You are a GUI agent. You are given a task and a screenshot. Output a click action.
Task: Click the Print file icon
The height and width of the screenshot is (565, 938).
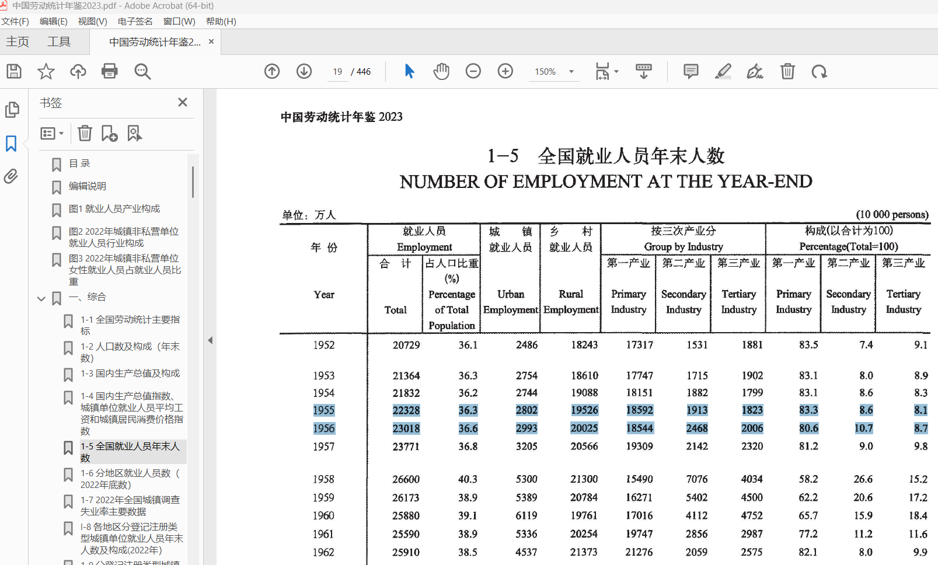[x=109, y=72]
